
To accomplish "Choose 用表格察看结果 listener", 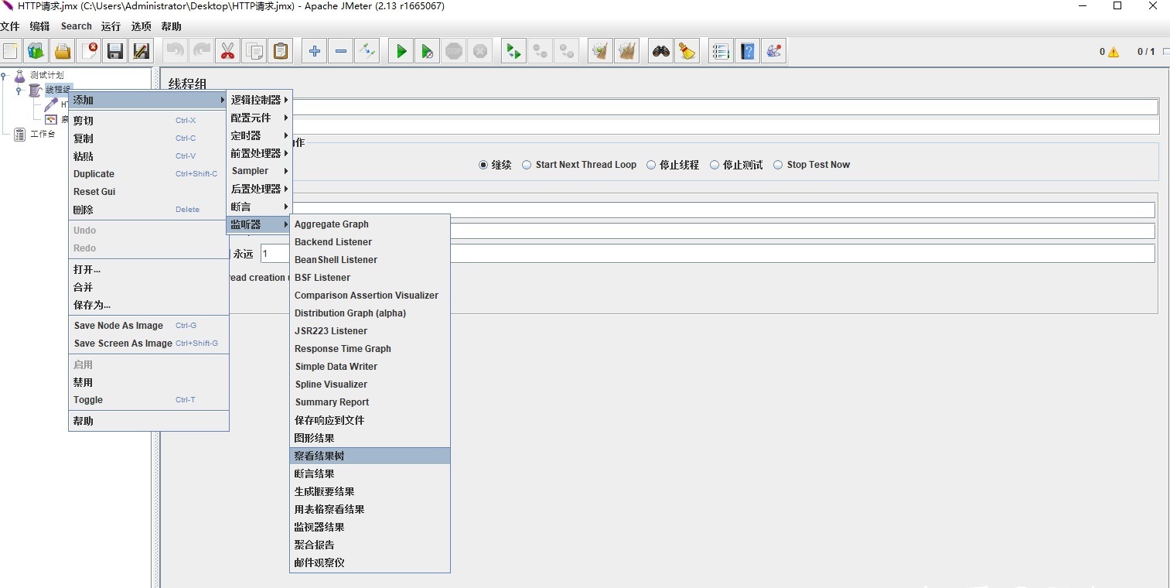I will [x=370, y=509].
